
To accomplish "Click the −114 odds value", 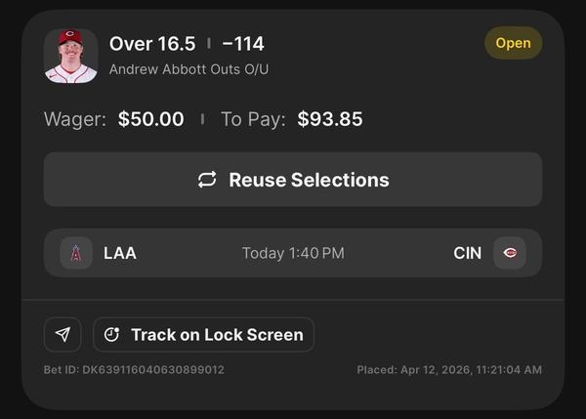I will coord(242,44).
